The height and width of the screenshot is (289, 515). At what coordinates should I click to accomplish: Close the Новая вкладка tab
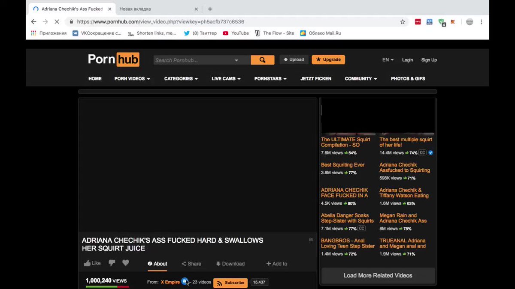click(196, 9)
